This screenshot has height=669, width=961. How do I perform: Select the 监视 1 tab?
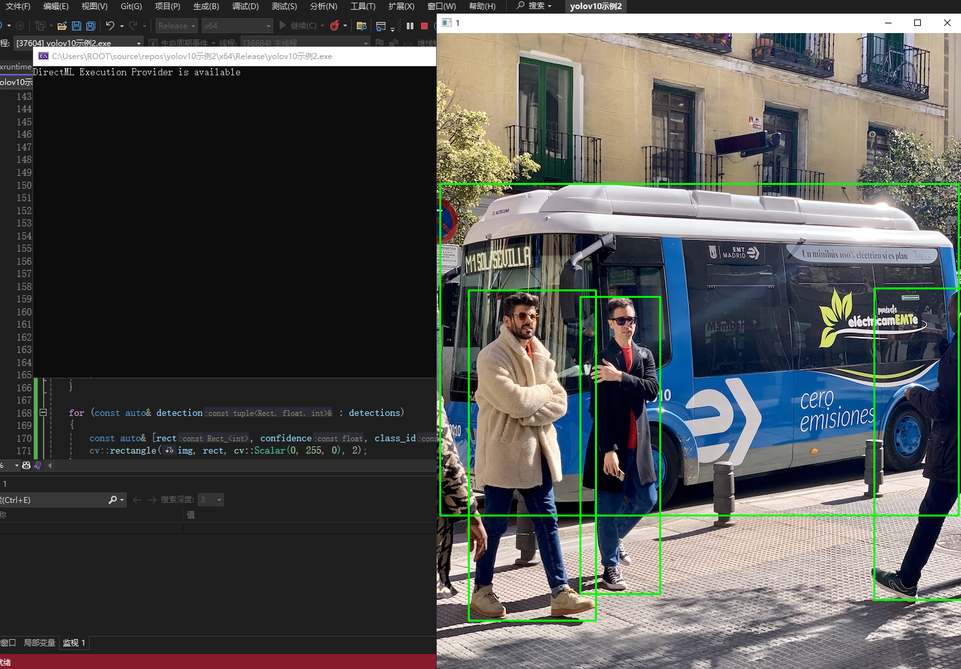(74, 642)
